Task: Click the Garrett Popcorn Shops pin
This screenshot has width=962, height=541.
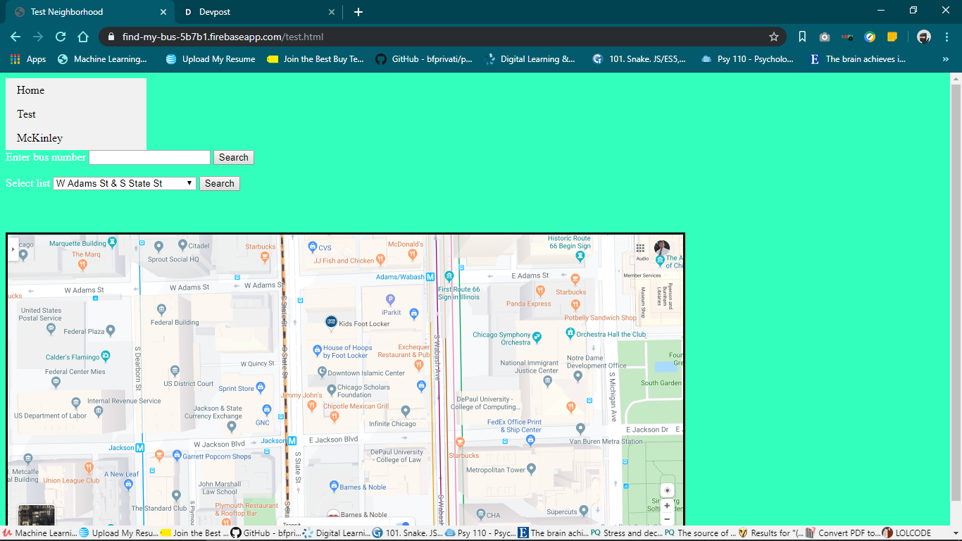Action: click(x=176, y=456)
